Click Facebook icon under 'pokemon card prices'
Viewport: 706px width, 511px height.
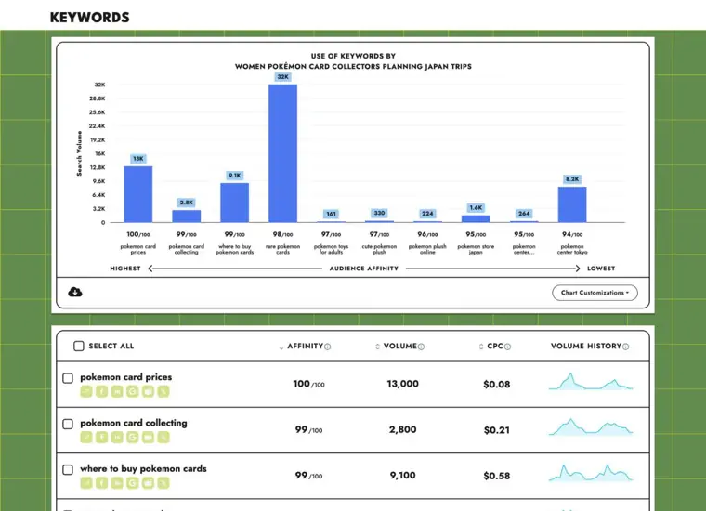coord(102,392)
